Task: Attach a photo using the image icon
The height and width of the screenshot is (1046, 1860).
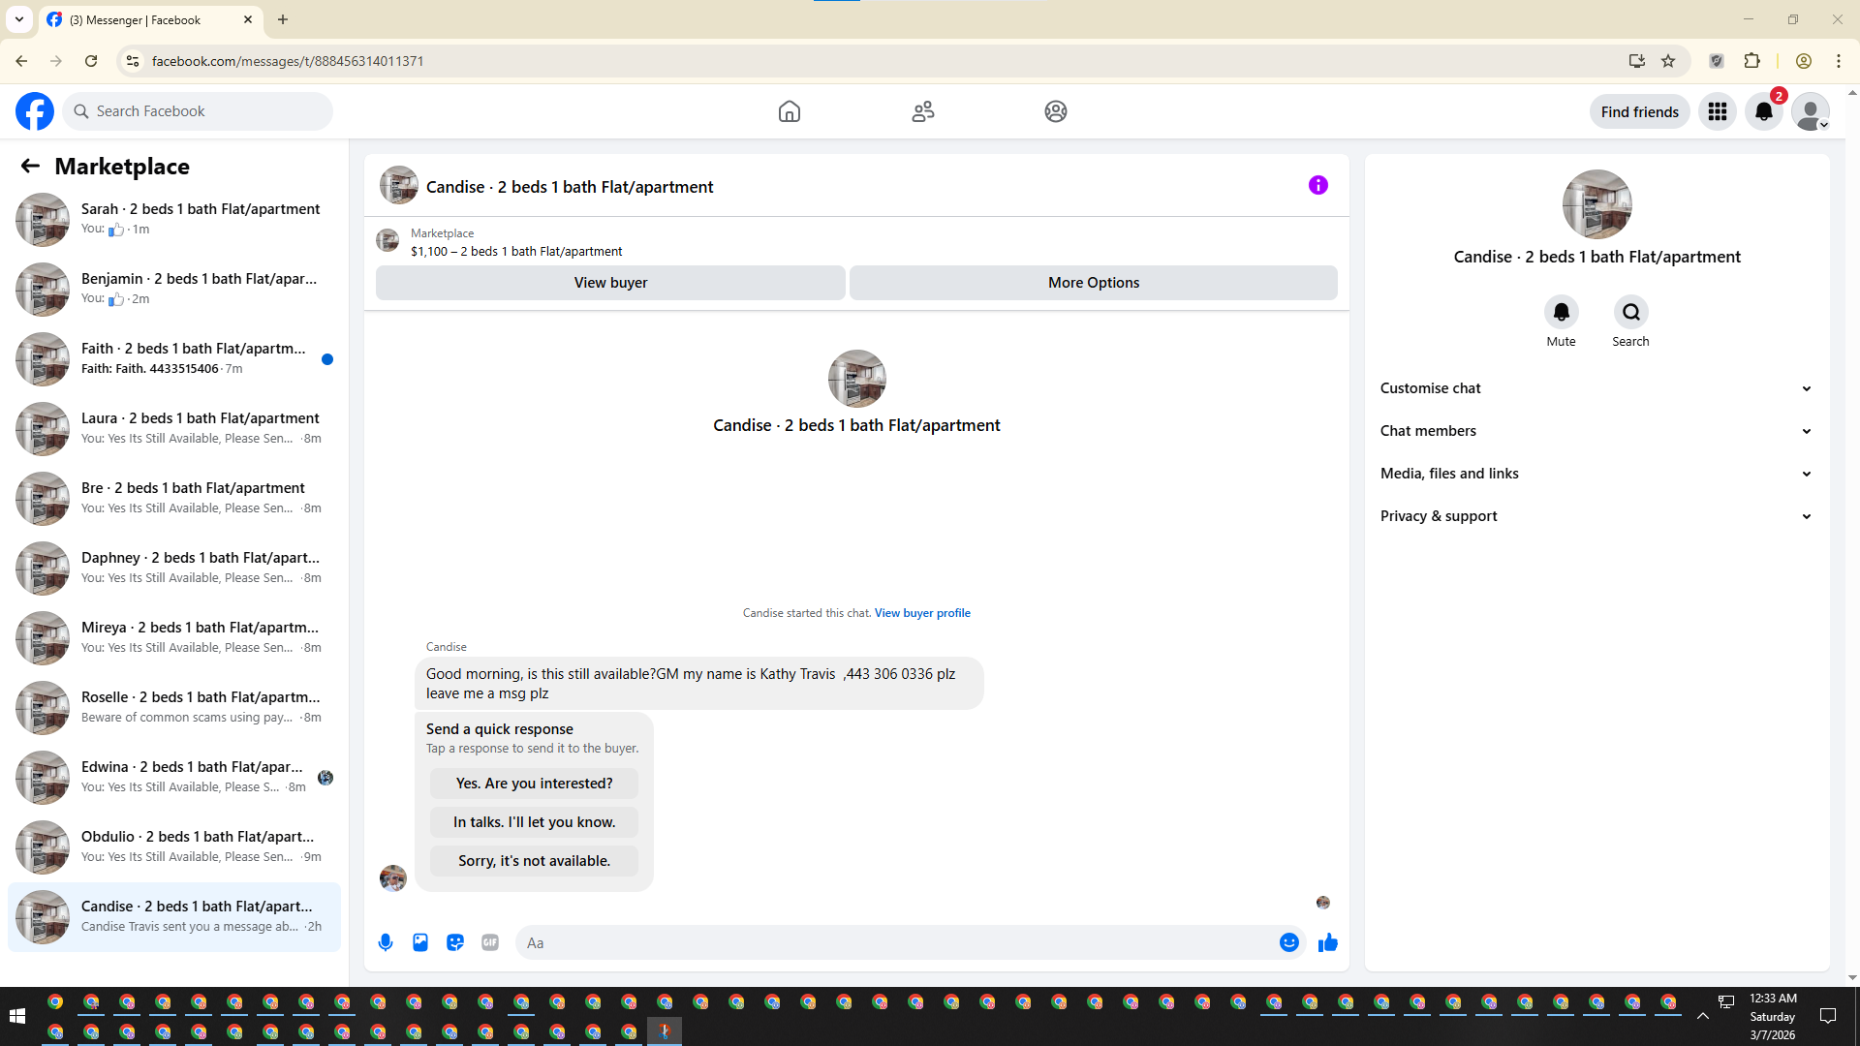Action: click(x=420, y=942)
